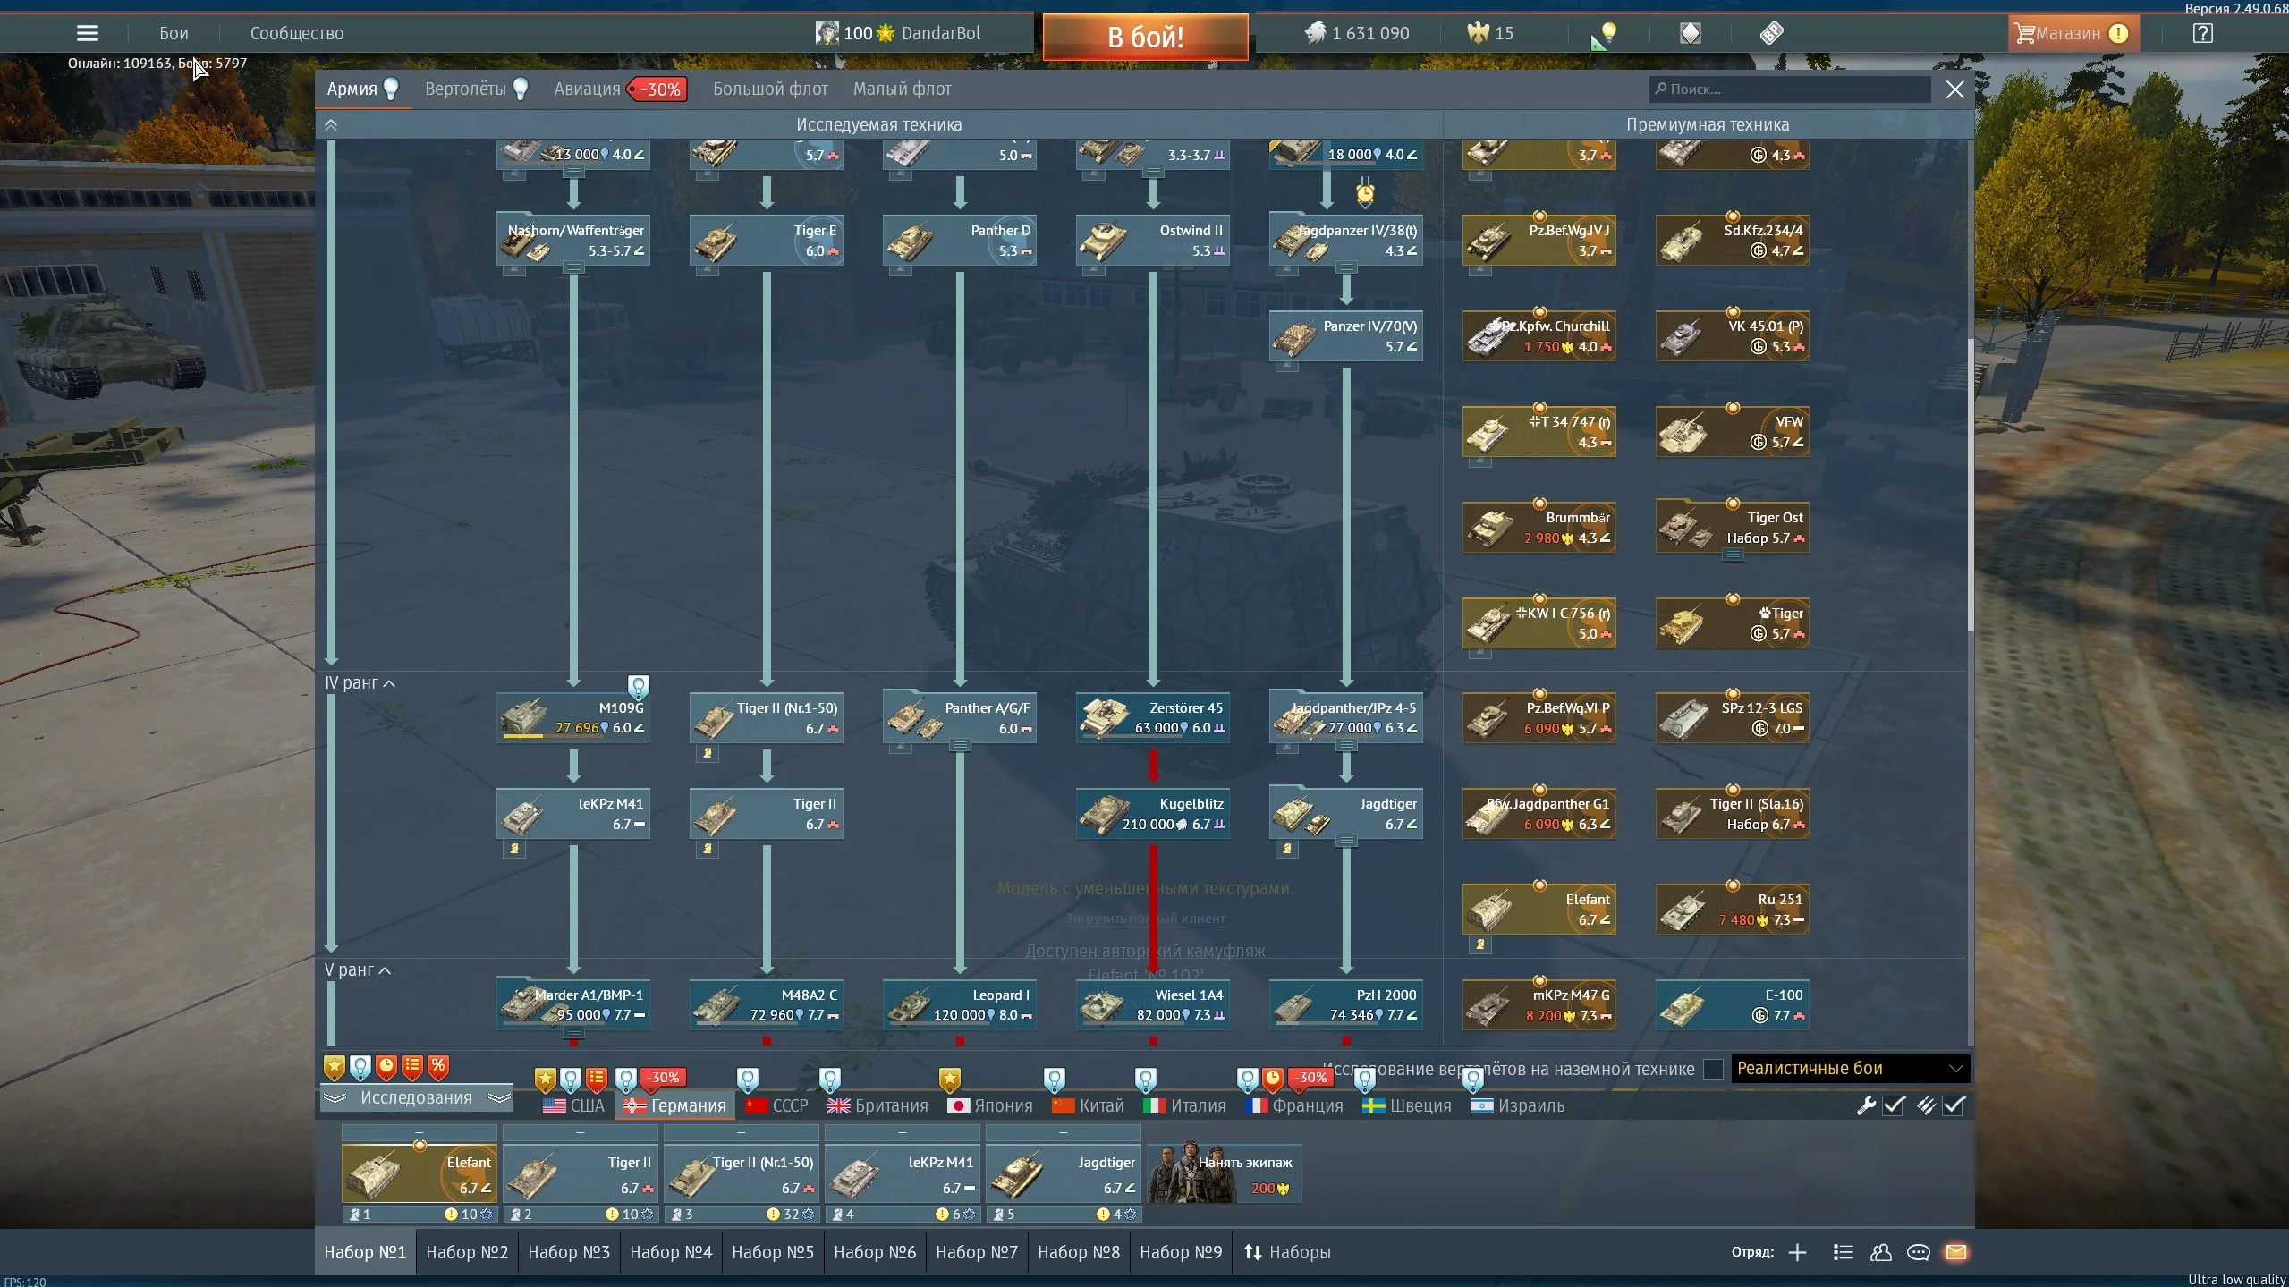Open the squad list icon
The height and width of the screenshot is (1287, 2289).
(x=1843, y=1252)
